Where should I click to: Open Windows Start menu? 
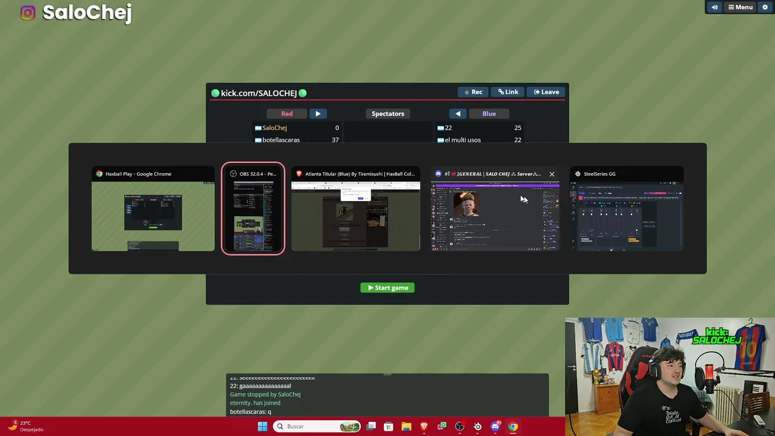click(x=262, y=426)
